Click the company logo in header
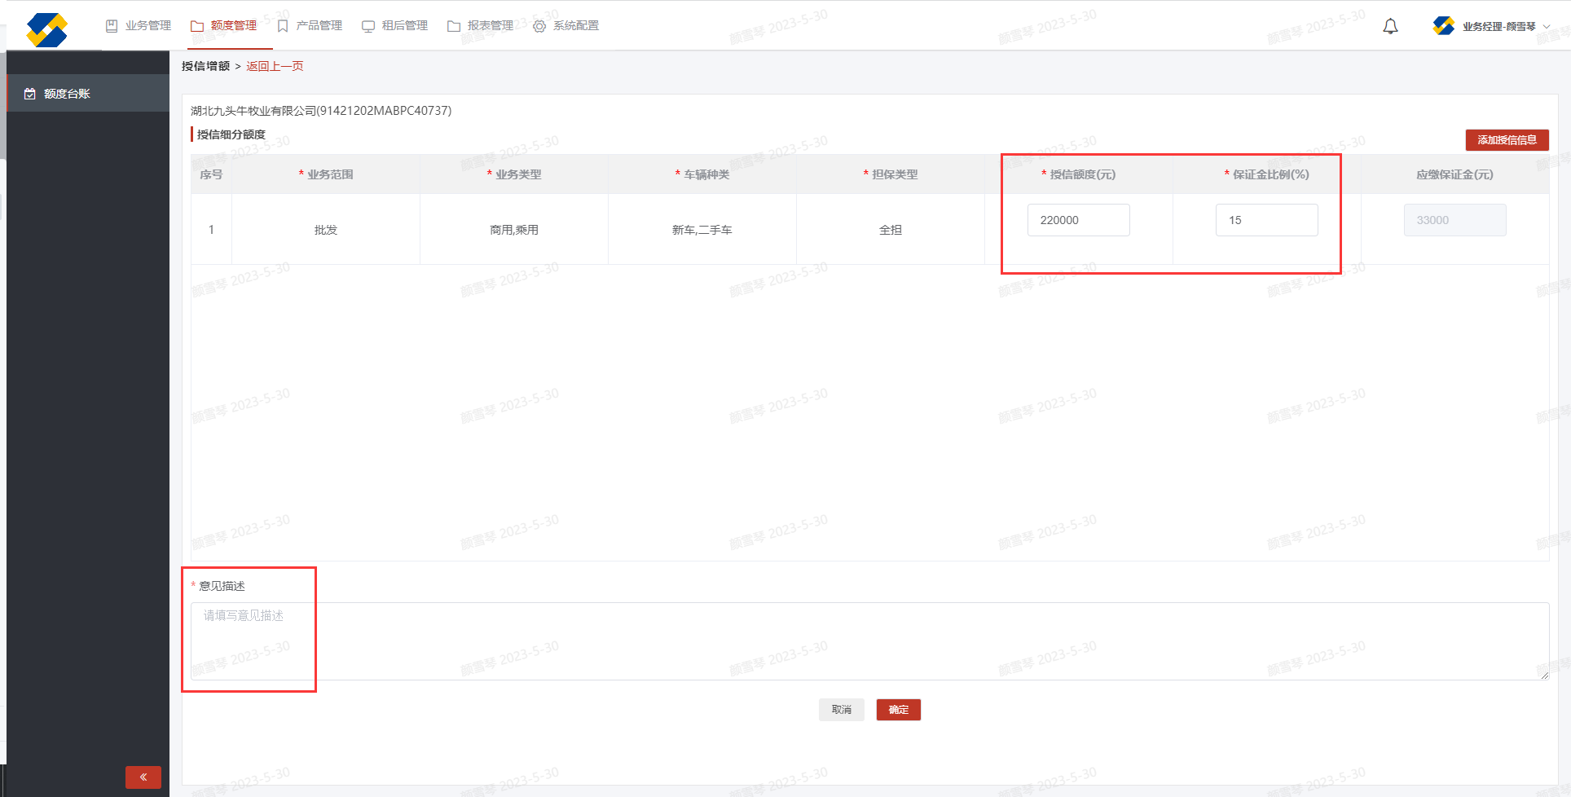Viewport: 1571px width, 797px height. click(46, 30)
